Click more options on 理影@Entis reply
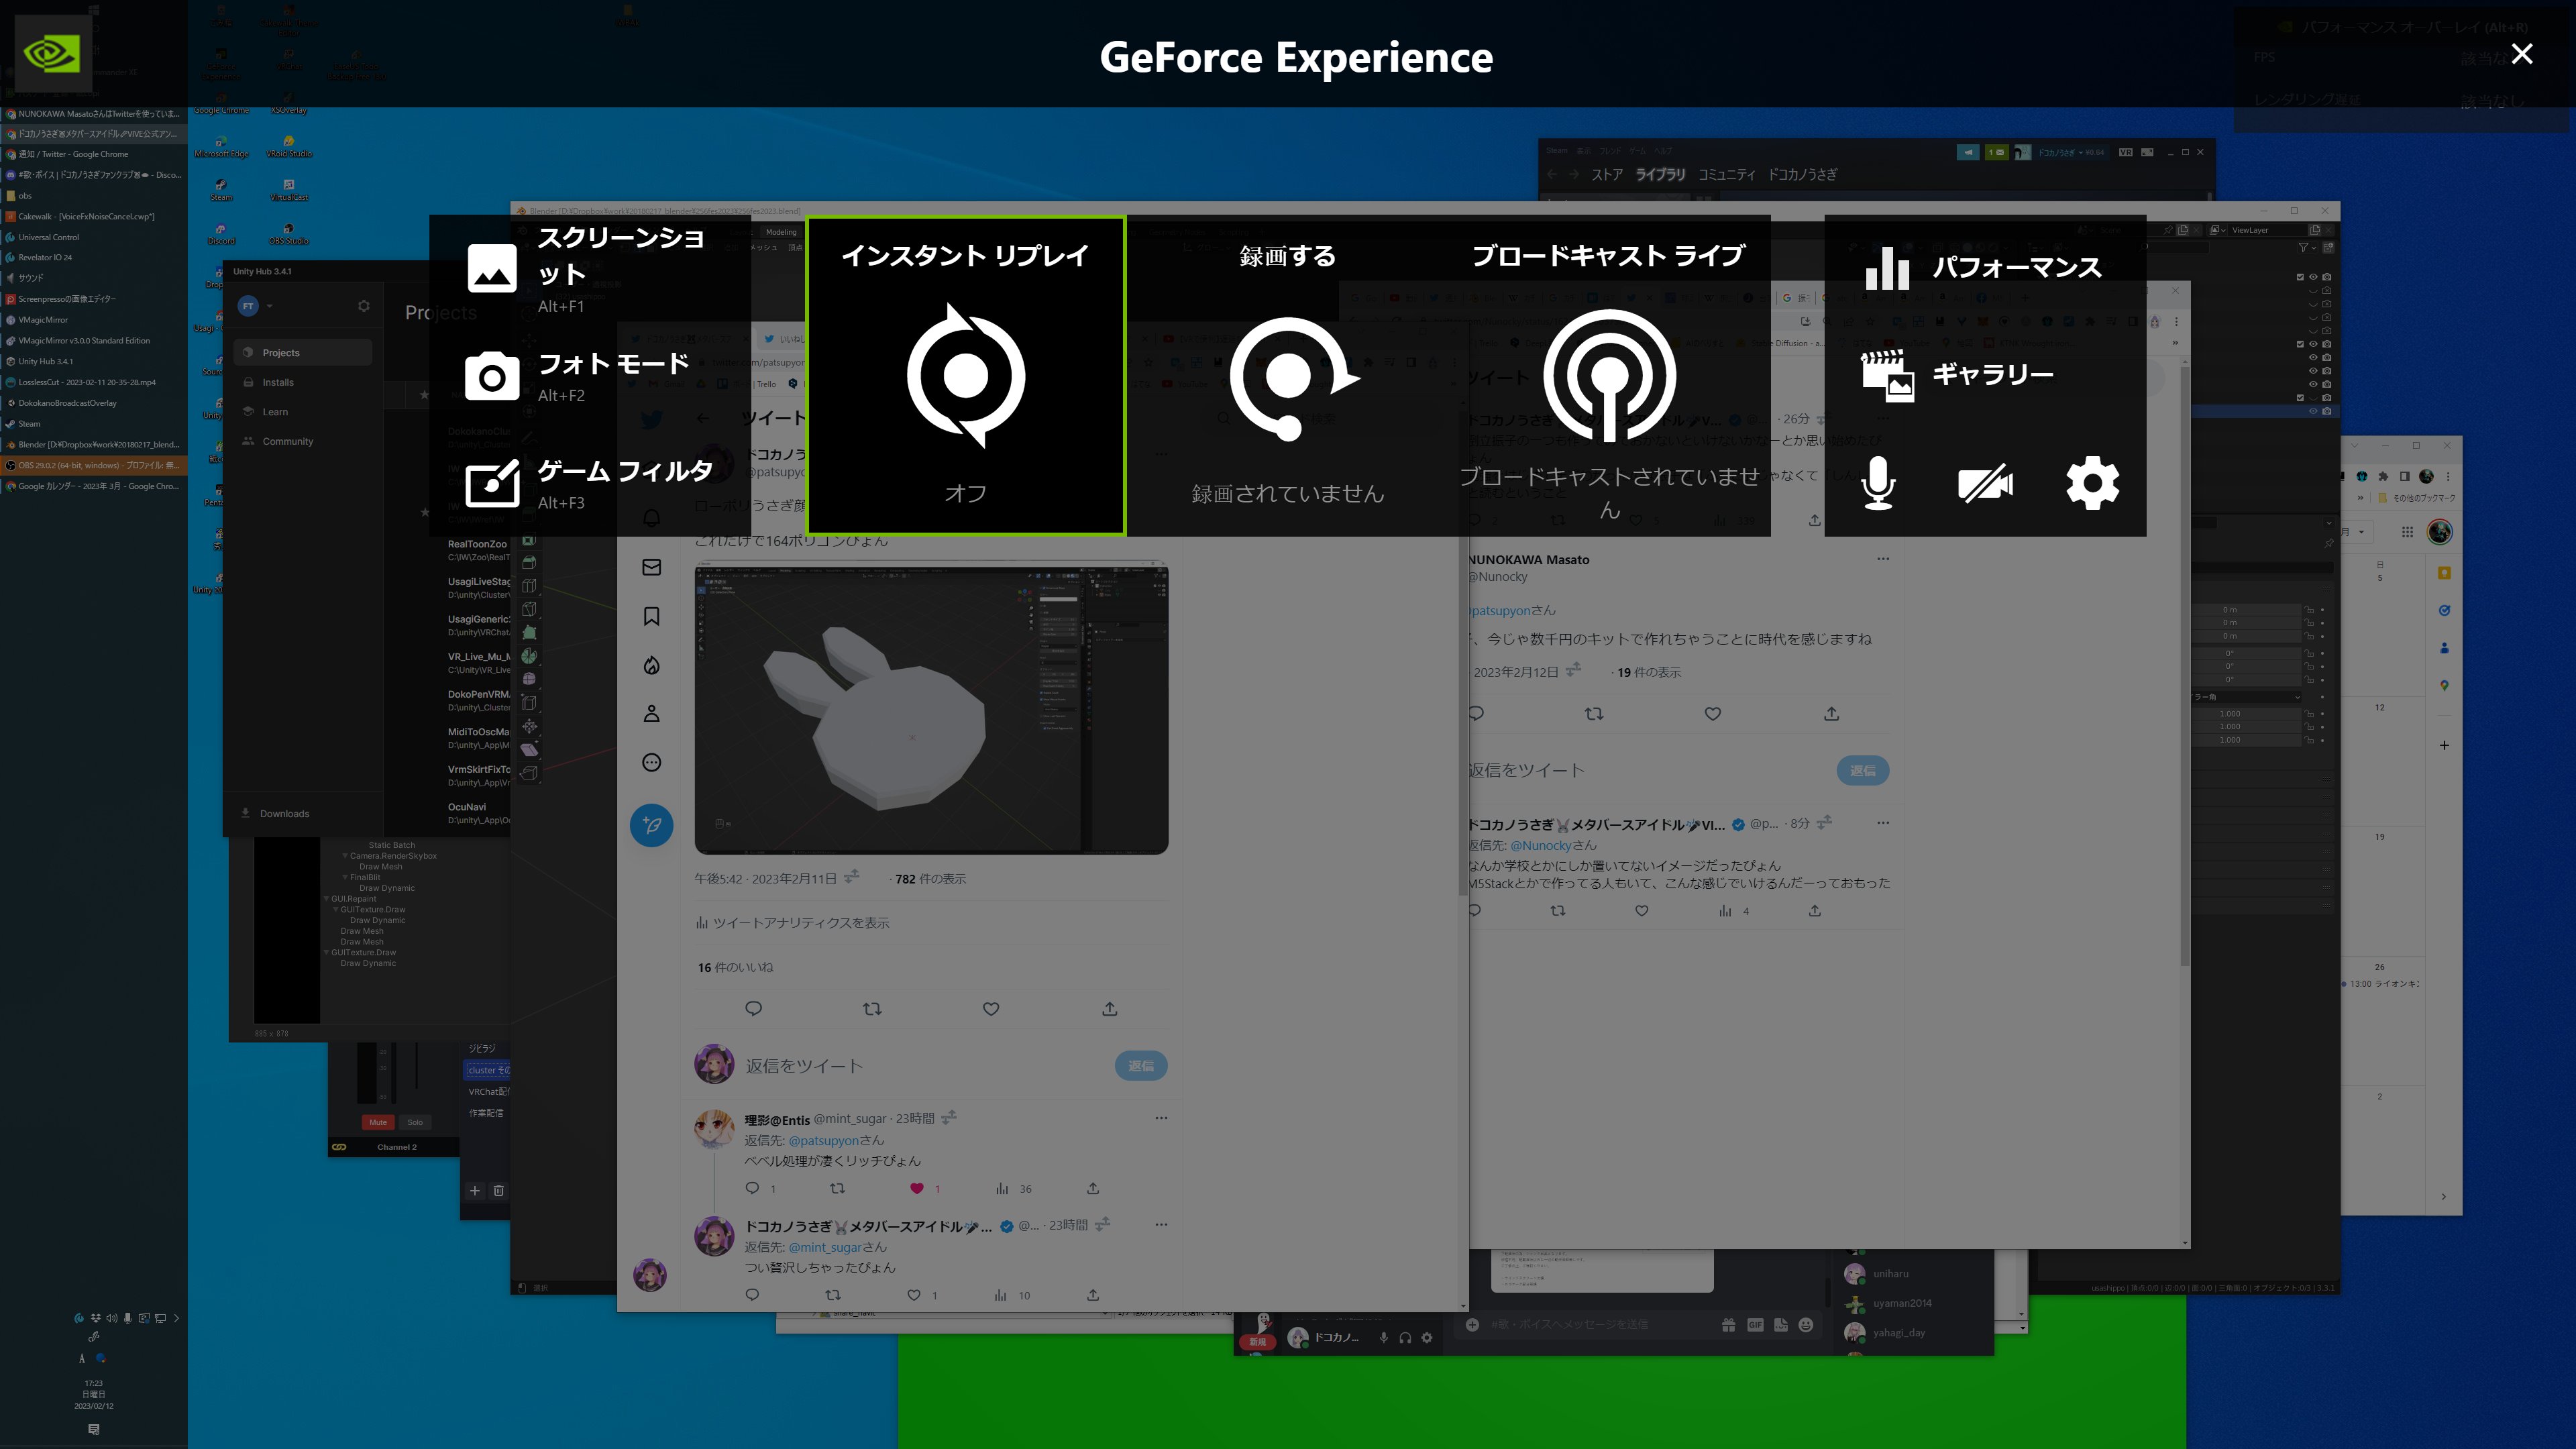Image resolution: width=2576 pixels, height=1449 pixels. pos(1161,1118)
